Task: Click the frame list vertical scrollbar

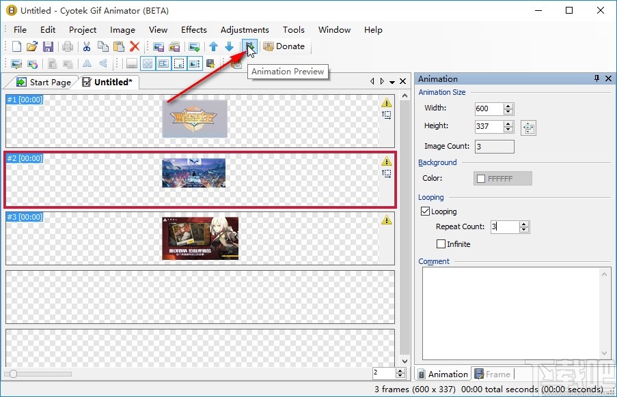Action: (x=405, y=228)
